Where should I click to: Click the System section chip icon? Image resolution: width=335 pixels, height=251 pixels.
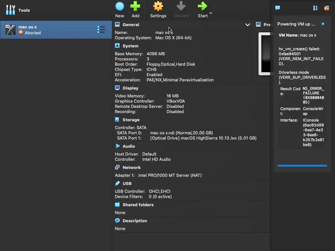pos(117,46)
